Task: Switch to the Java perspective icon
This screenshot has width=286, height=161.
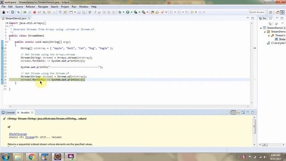Action: 277,12
